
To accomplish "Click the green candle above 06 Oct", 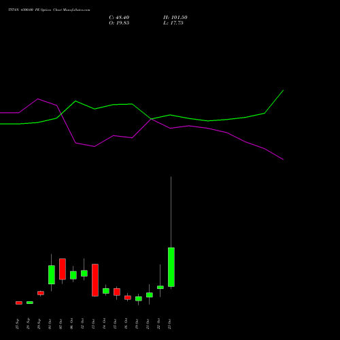I will tap(73, 275).
